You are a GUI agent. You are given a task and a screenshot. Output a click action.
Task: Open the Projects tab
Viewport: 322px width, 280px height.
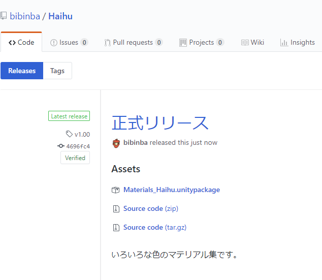(x=202, y=42)
